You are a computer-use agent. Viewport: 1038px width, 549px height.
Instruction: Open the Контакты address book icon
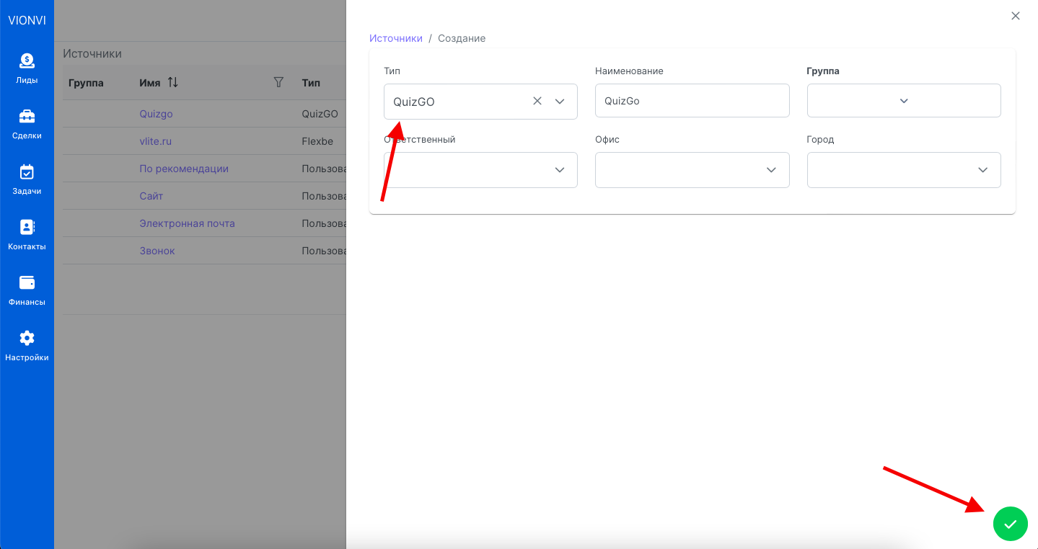coord(27,227)
